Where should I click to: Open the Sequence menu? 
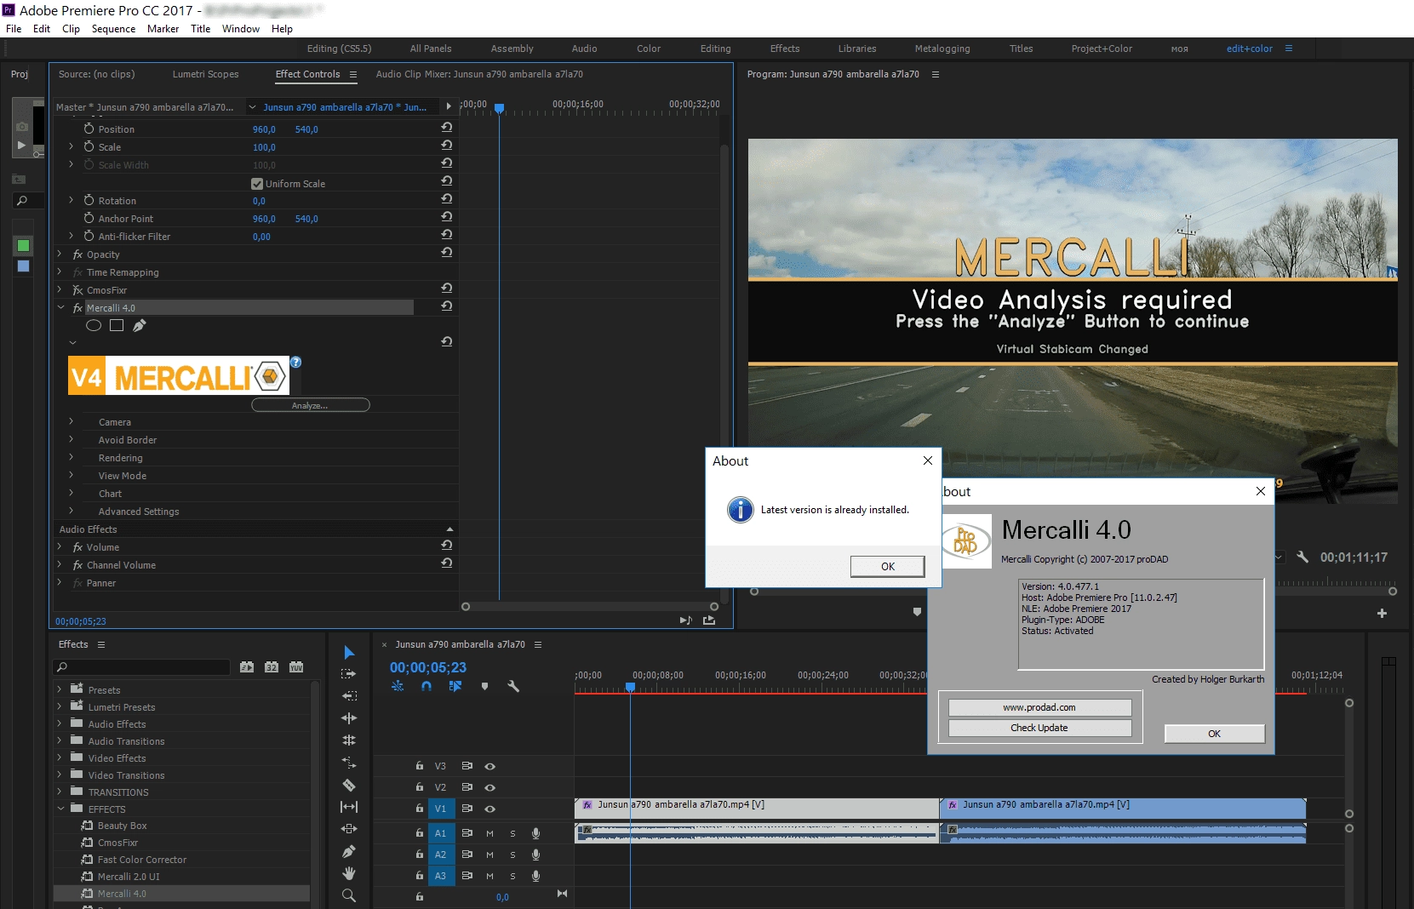(x=113, y=28)
